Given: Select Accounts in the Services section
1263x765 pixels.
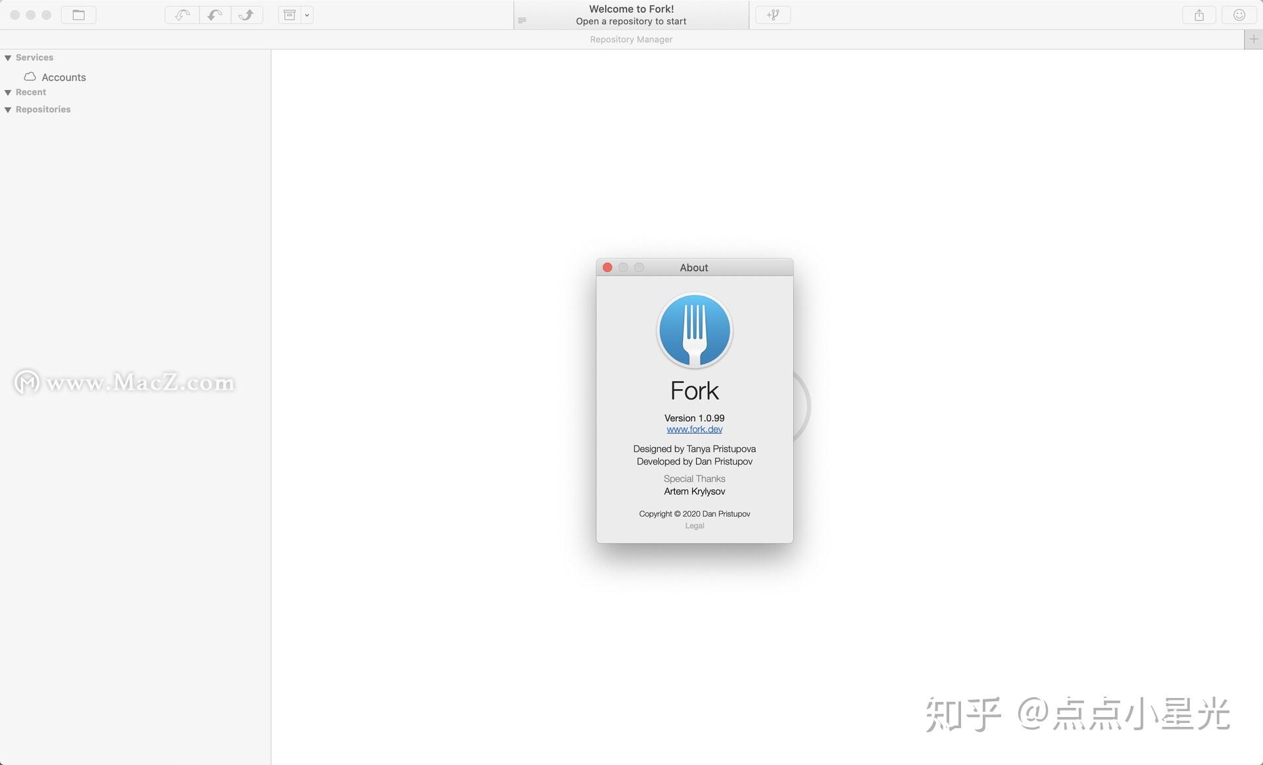Looking at the screenshot, I should pos(63,77).
